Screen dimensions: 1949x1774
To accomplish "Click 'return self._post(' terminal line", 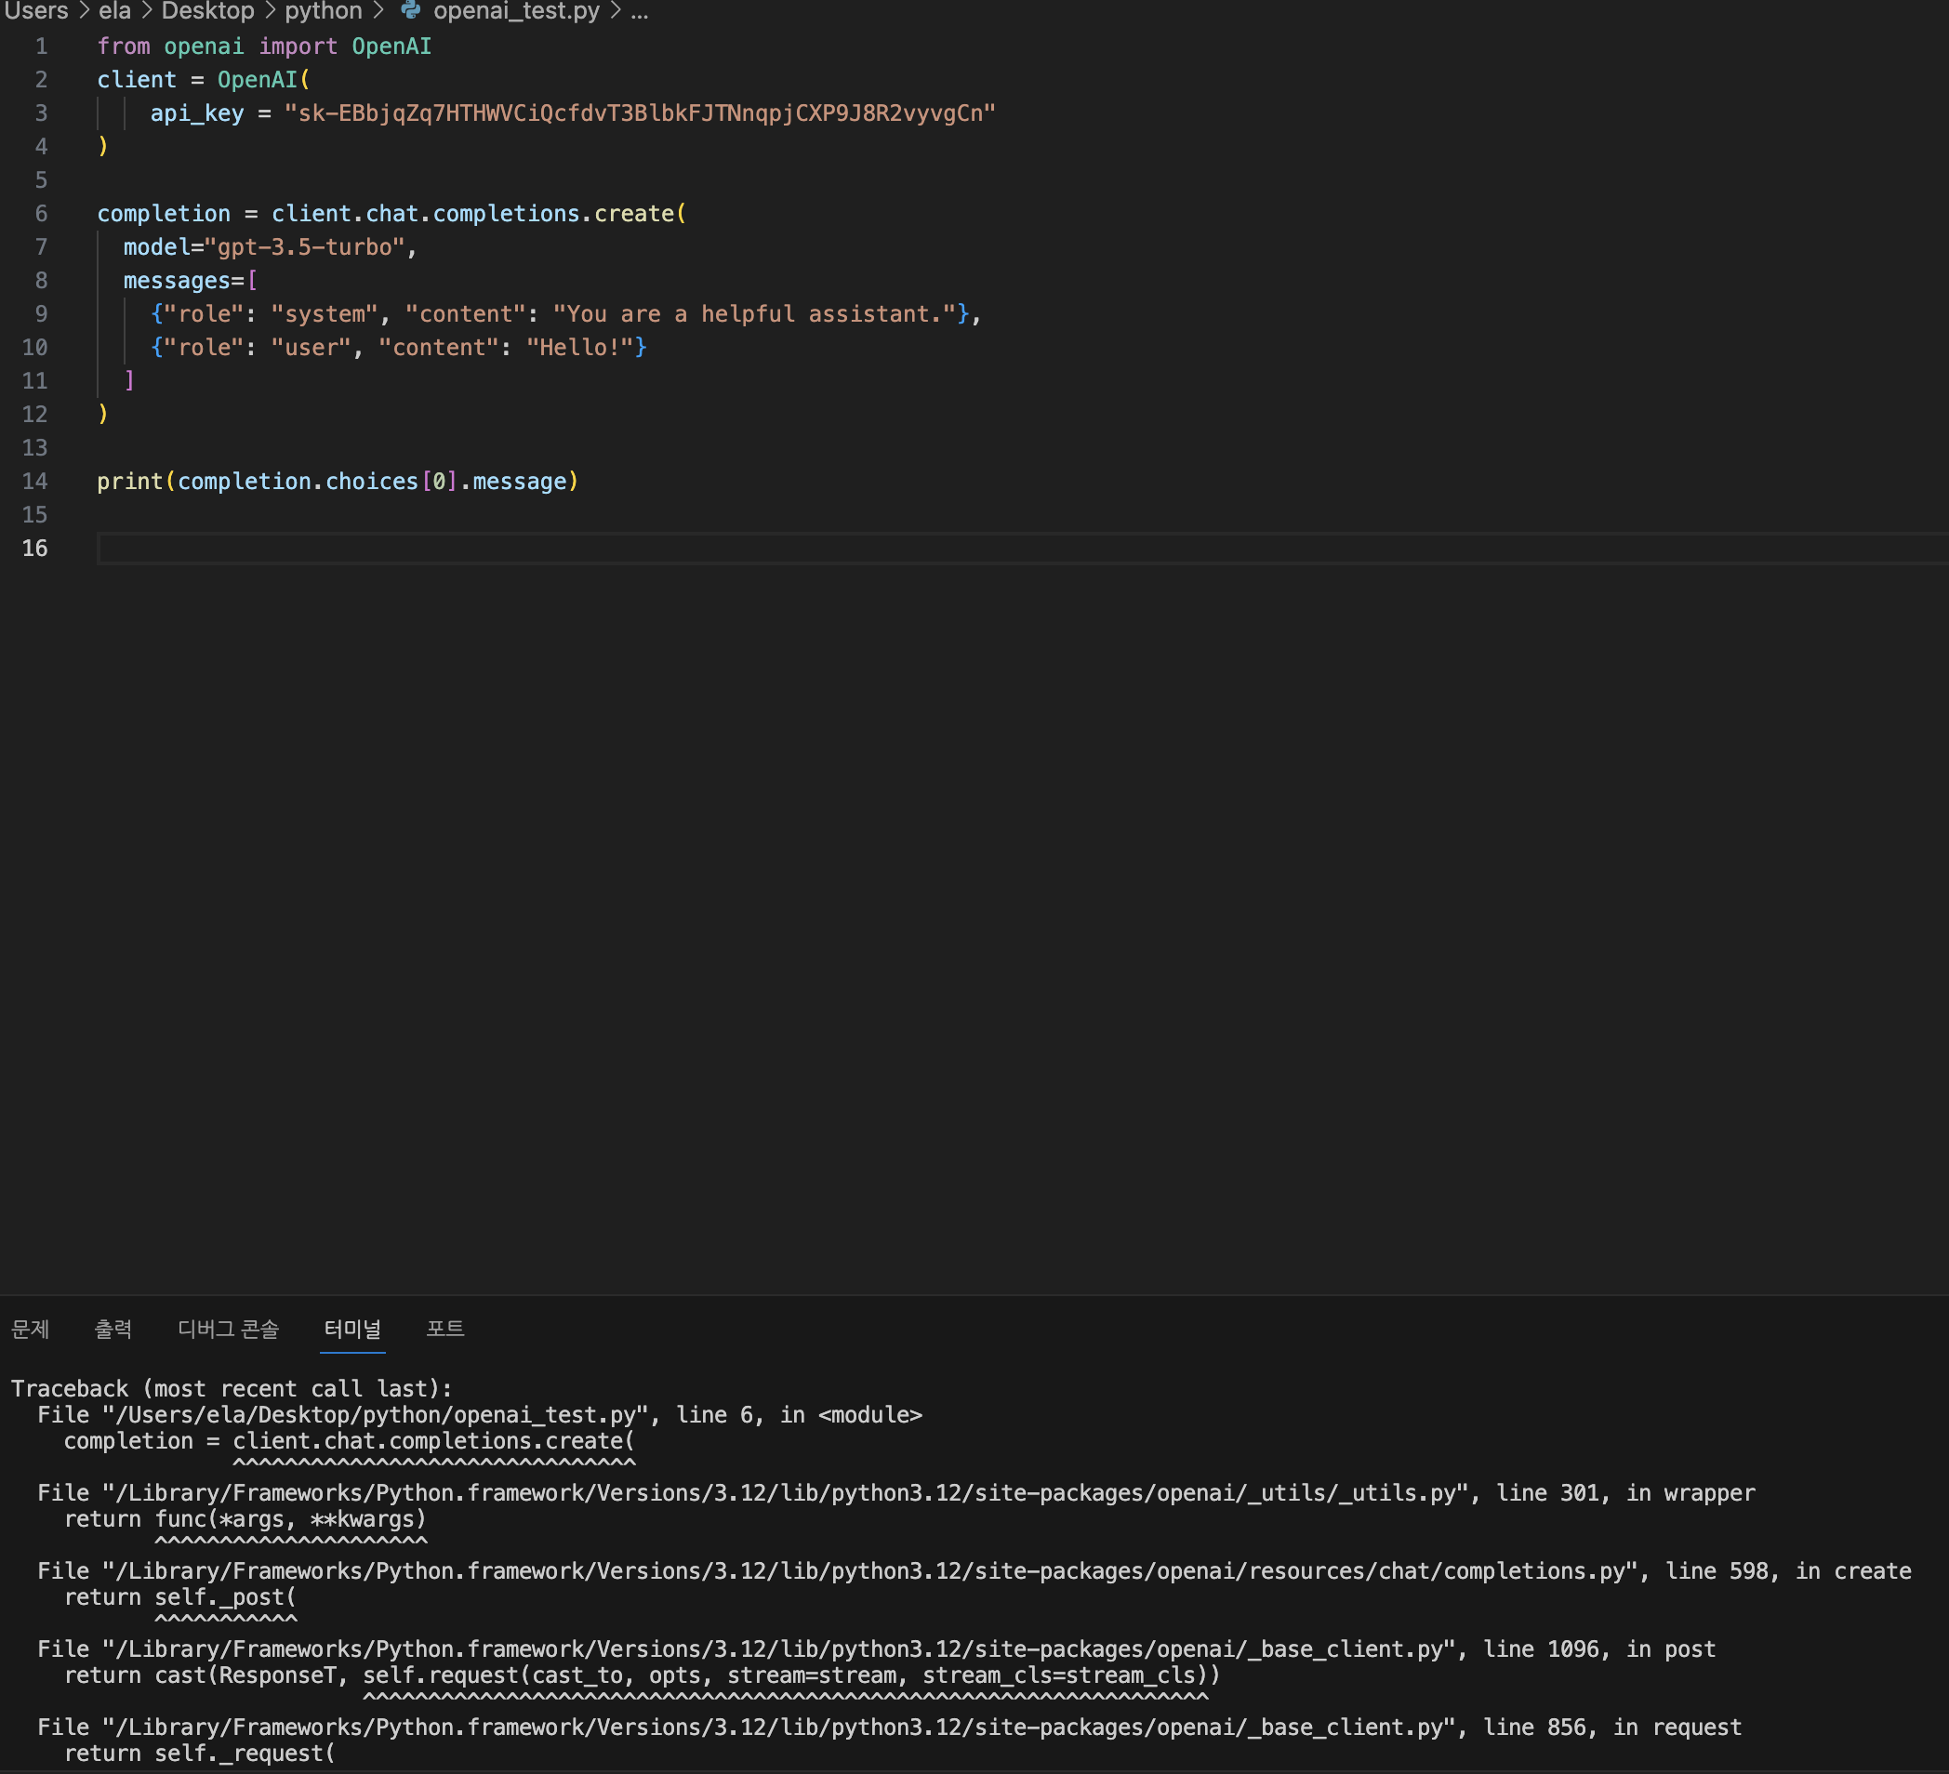I will tap(179, 1597).
